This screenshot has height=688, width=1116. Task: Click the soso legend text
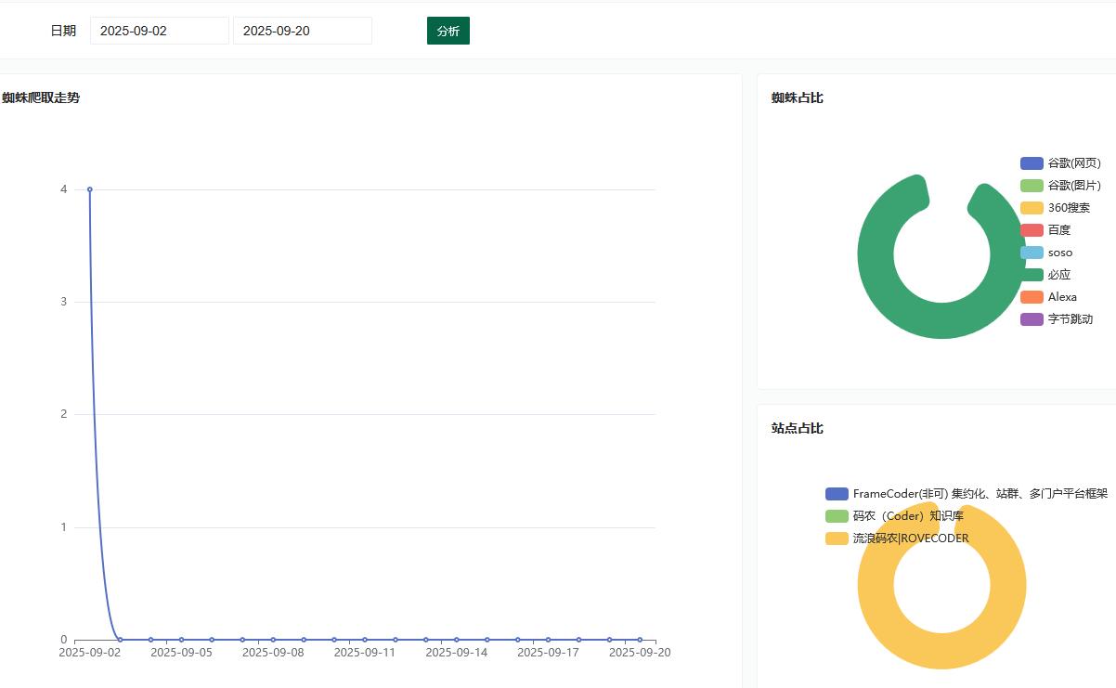tap(1060, 253)
